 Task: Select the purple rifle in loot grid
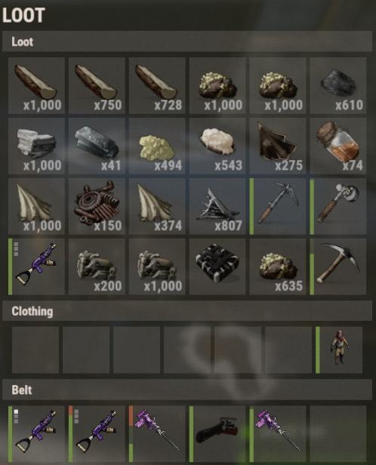36,266
